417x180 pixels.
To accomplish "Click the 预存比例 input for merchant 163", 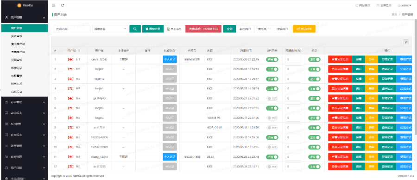I will (x=293, y=137).
